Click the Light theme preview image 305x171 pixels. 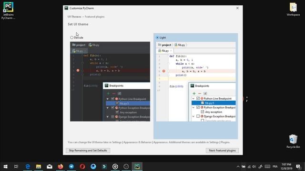[x=196, y=82]
